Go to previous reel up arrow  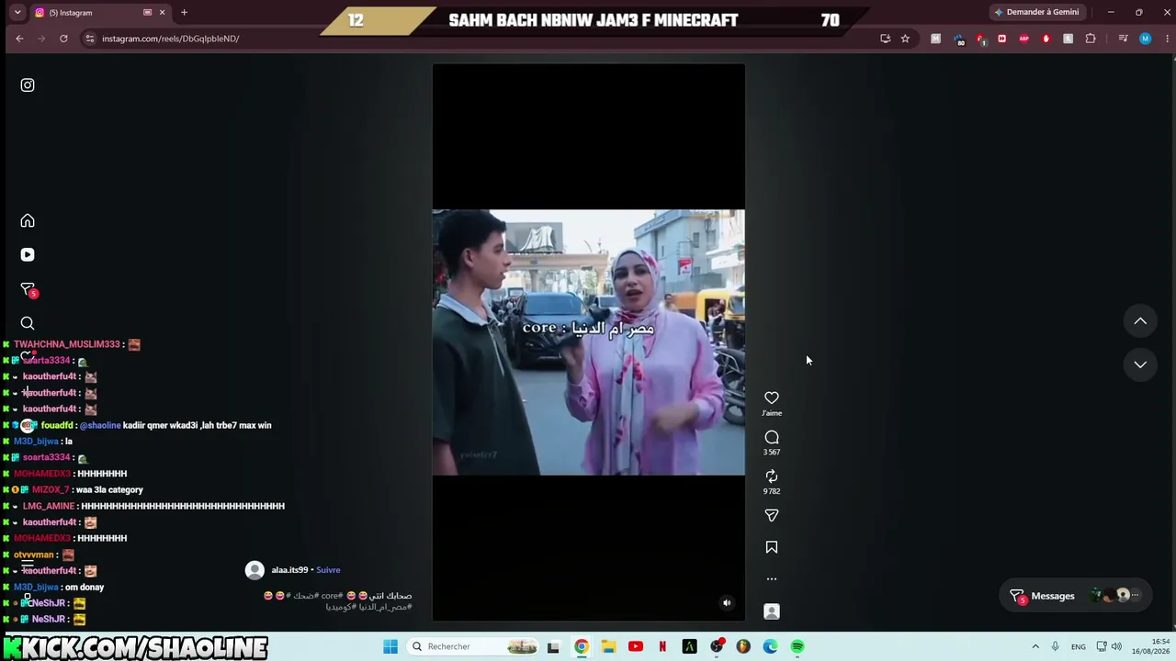pyautogui.click(x=1140, y=321)
